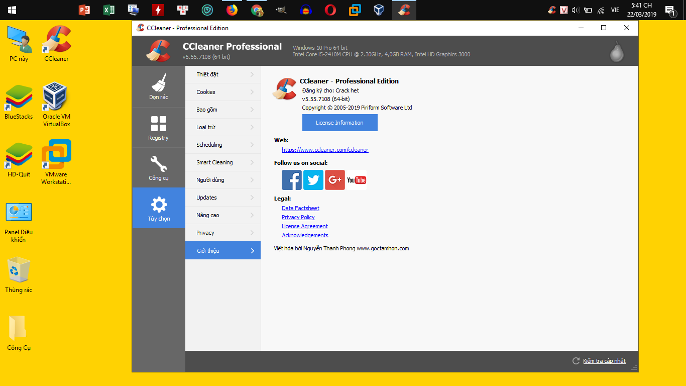Expand the Thiết đặt chevron

[252, 74]
